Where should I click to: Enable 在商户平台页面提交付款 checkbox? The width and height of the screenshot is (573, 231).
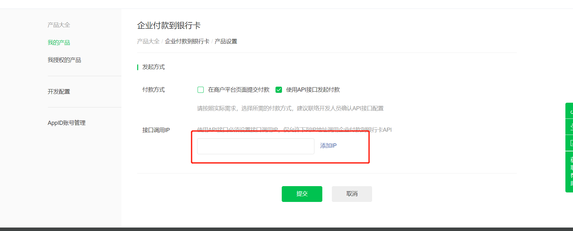point(201,90)
